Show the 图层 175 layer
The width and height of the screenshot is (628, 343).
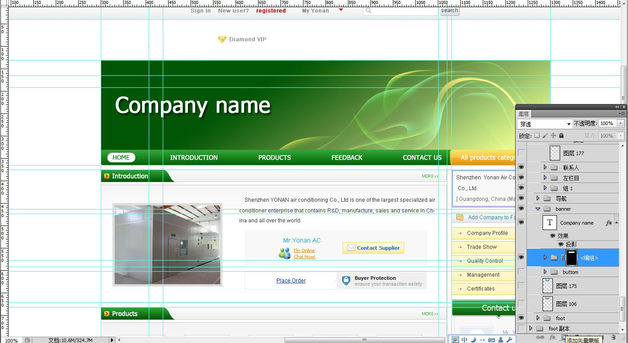tap(521, 286)
